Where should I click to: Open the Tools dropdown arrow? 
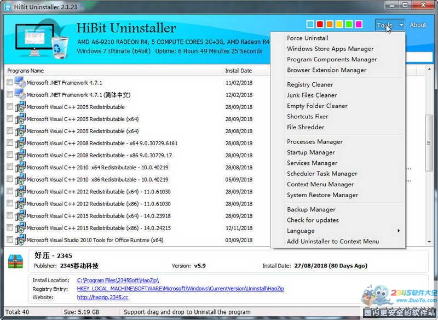(401, 25)
